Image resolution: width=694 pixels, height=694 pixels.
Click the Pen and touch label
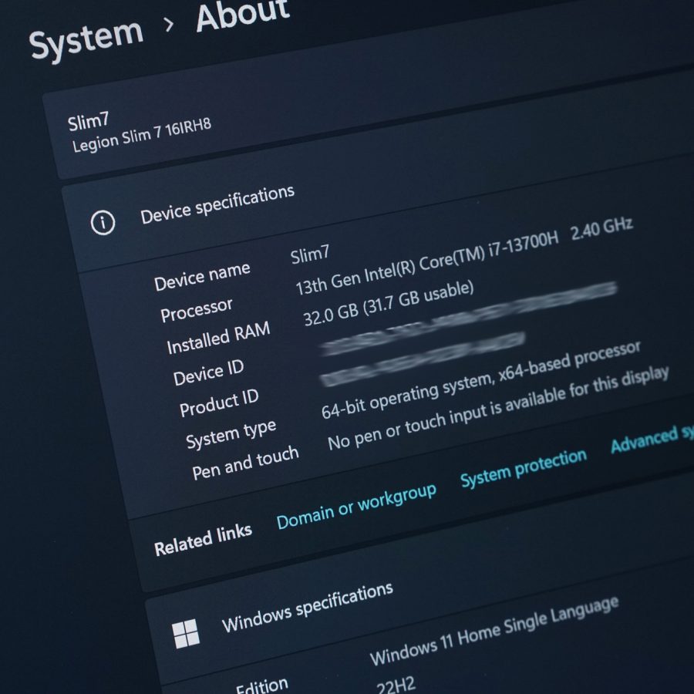[x=246, y=463]
